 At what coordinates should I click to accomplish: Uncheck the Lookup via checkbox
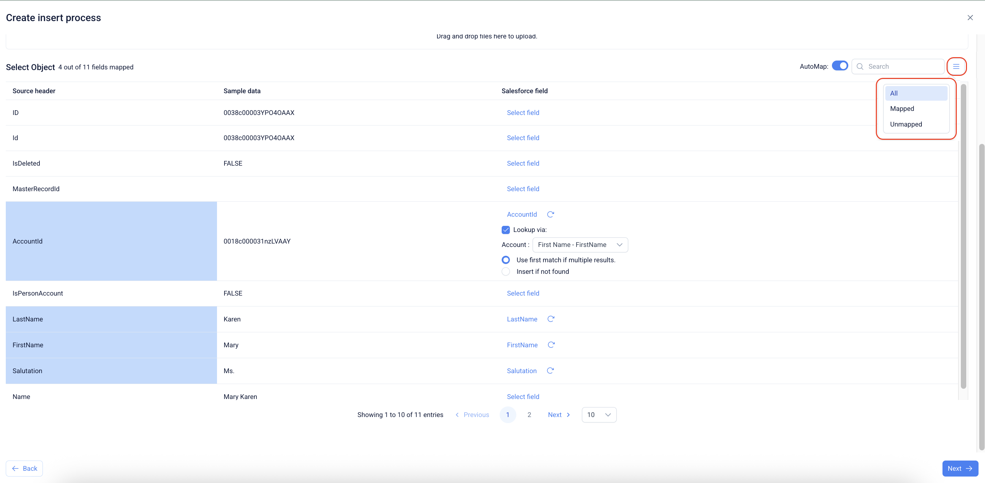[x=505, y=230]
